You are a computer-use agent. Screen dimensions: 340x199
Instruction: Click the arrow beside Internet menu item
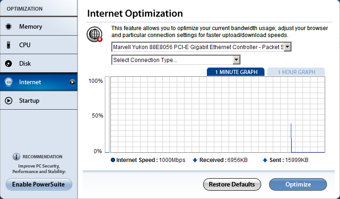pos(72,82)
